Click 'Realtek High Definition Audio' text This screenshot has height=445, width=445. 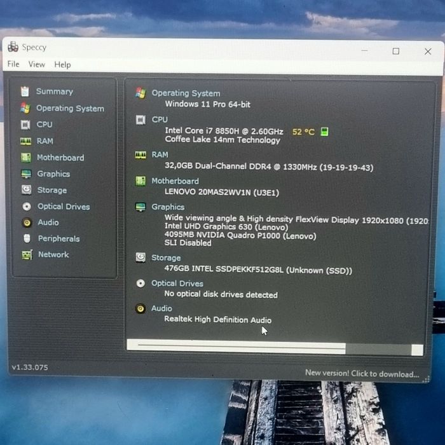click(x=217, y=320)
